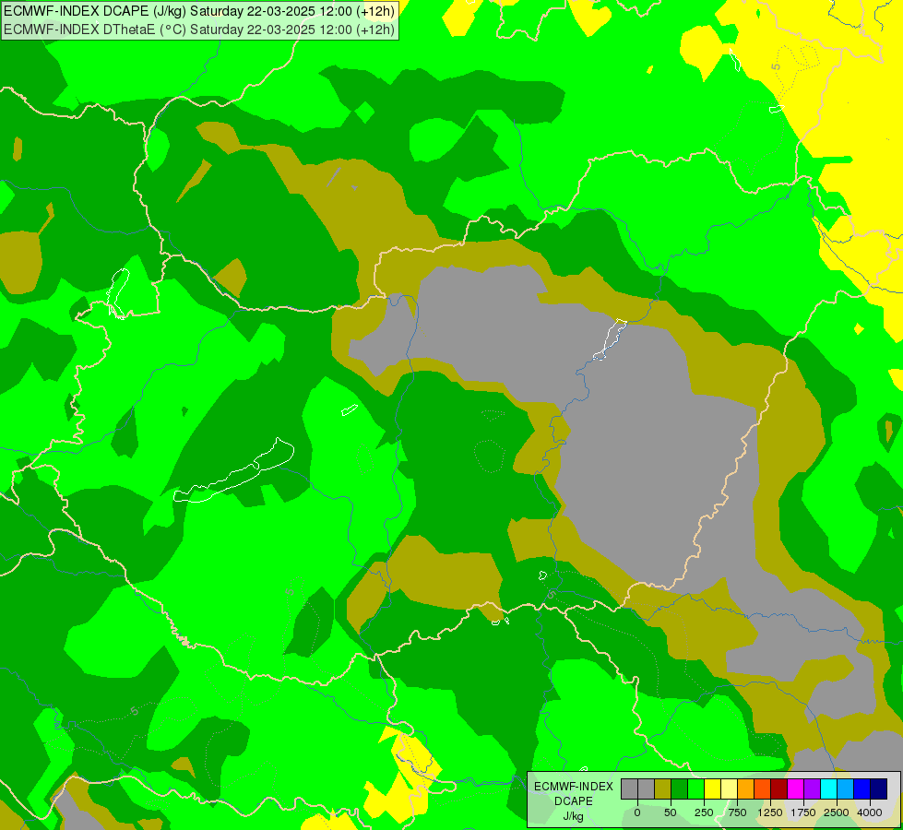The image size is (903, 830).
Task: Click the legend value 250
Action: click(704, 812)
